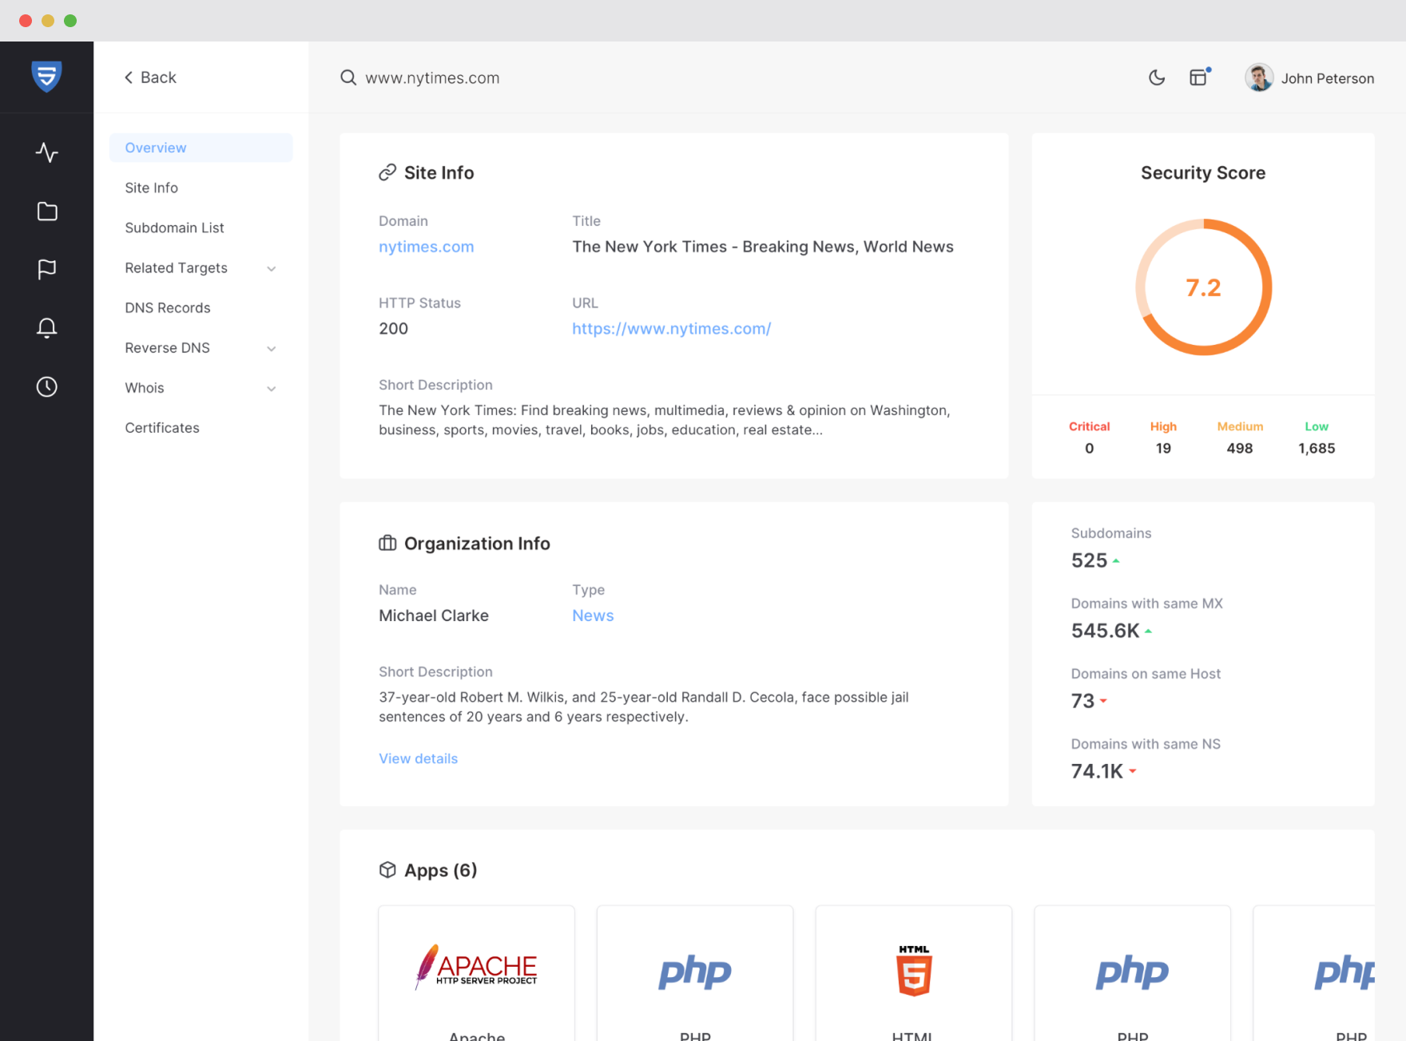
Task: Go back using the Back button
Action: coord(150,77)
